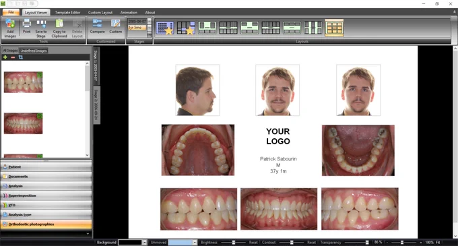The image size is (458, 246).
Task: Select the 1yr 5mo stage entry
Action: [137, 28]
